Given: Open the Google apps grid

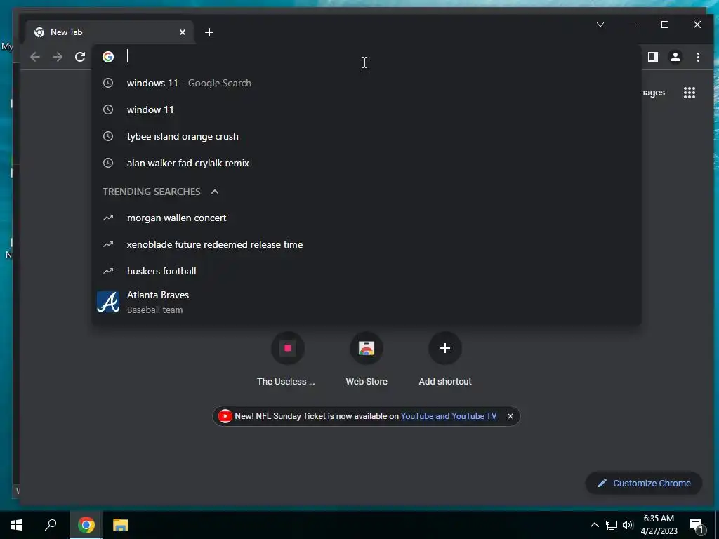Looking at the screenshot, I should coord(690,93).
